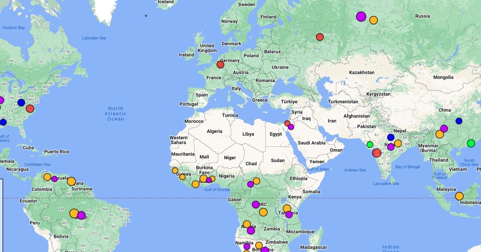Click the orange marker in Ivory Coast
The width and height of the screenshot is (481, 252).
pyautogui.click(x=196, y=184)
